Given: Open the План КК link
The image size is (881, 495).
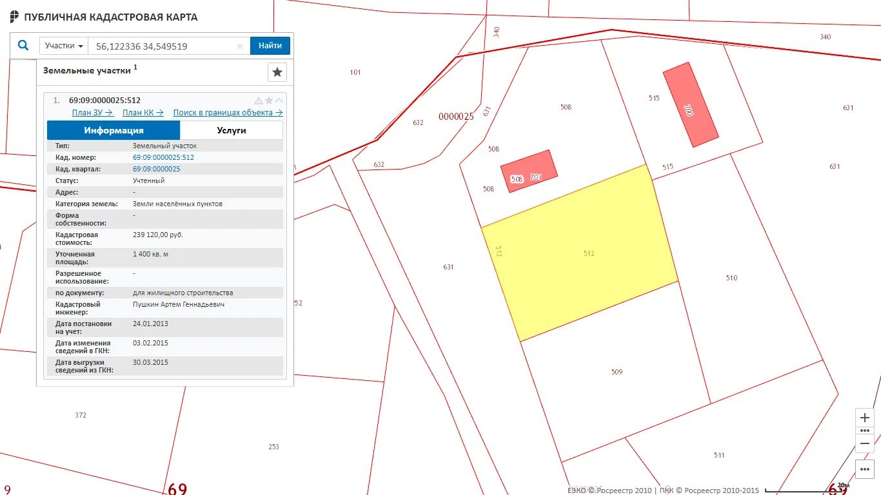Looking at the screenshot, I should [143, 112].
